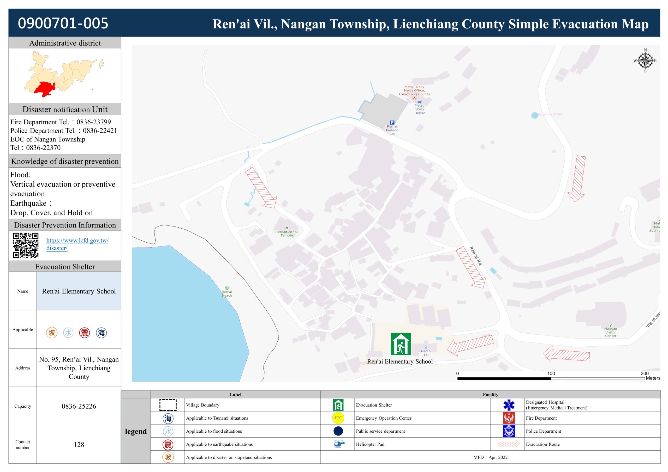This screenshot has width=668, height=472.
Task: Click the earthquake symbol in Applicable row
Action: pos(84,333)
